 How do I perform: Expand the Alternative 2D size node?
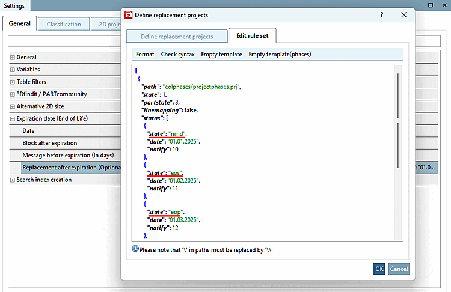[13, 106]
